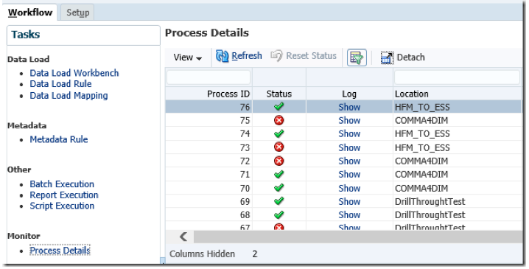Viewport: 529px width, 269px height.
Task: Open Report Execution task
Action: (64, 195)
